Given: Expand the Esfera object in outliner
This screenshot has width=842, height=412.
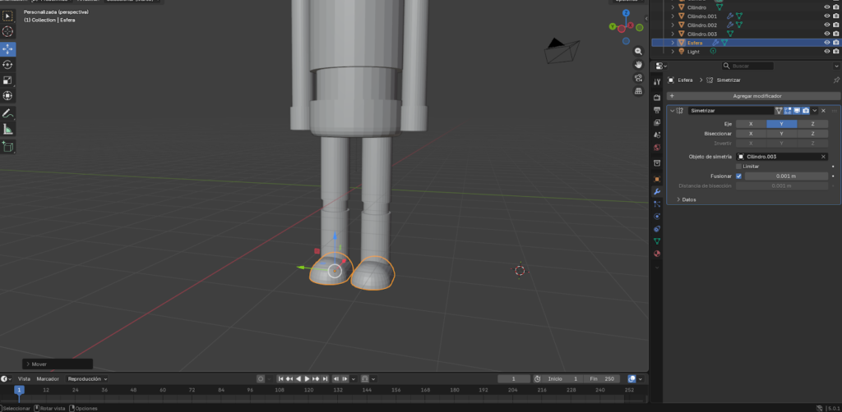Looking at the screenshot, I should (x=673, y=43).
